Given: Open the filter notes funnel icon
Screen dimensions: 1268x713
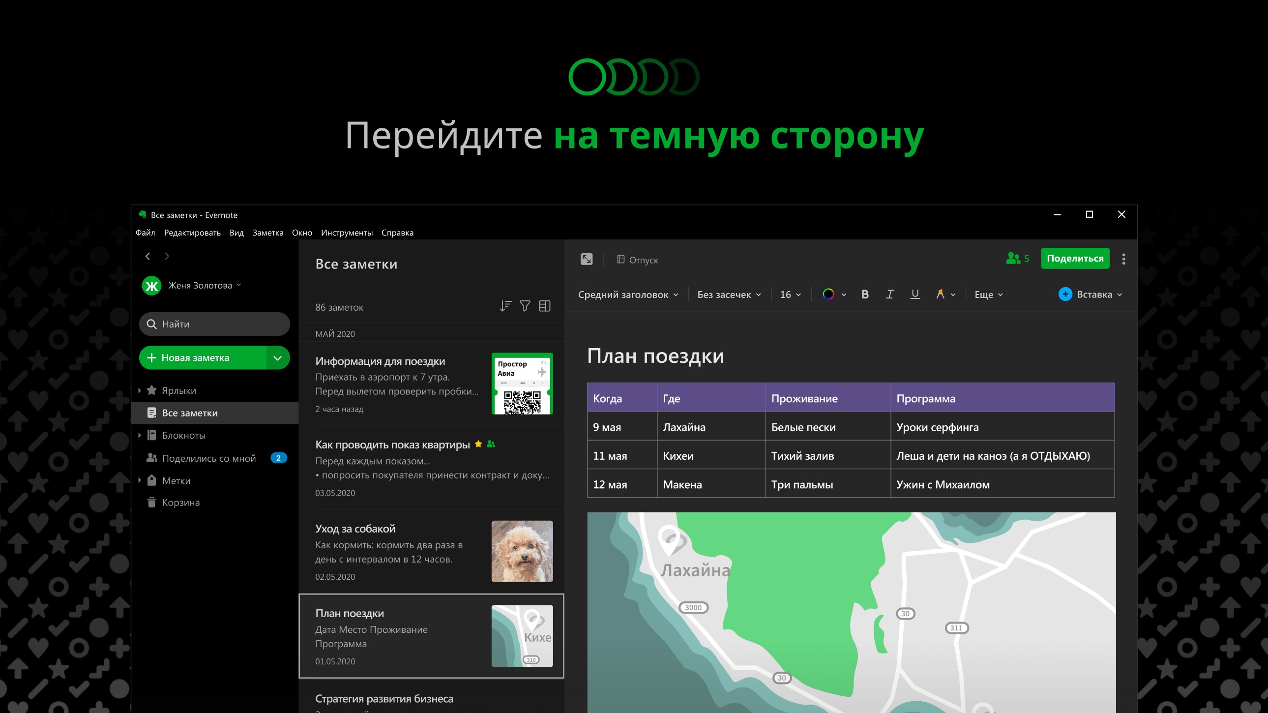Looking at the screenshot, I should tap(525, 306).
